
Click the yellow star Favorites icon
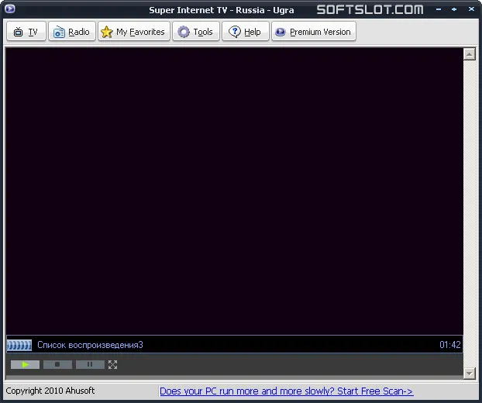(x=107, y=32)
